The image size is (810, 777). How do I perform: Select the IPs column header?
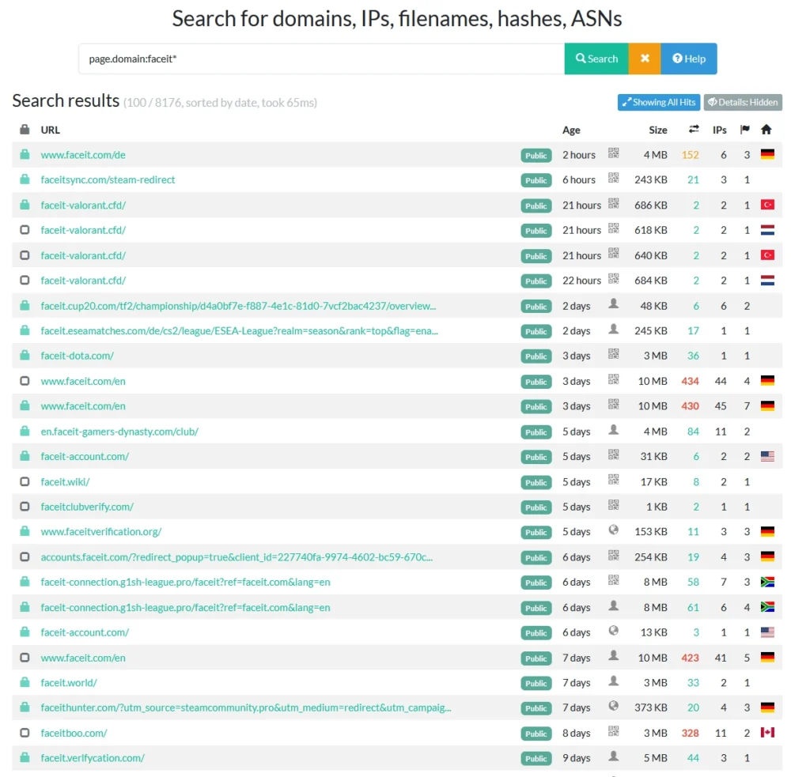[x=720, y=130]
